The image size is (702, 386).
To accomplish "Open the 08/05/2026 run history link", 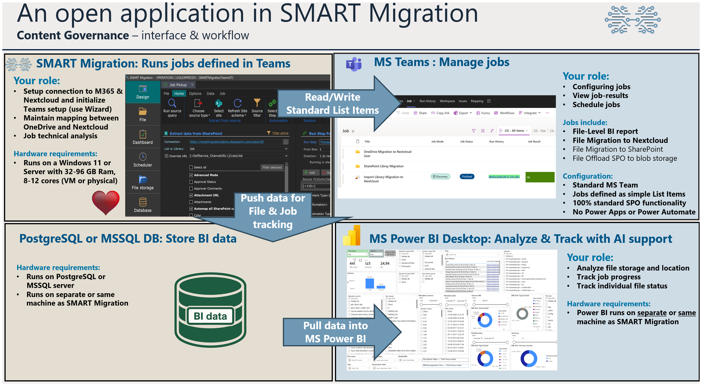I will click(x=504, y=177).
